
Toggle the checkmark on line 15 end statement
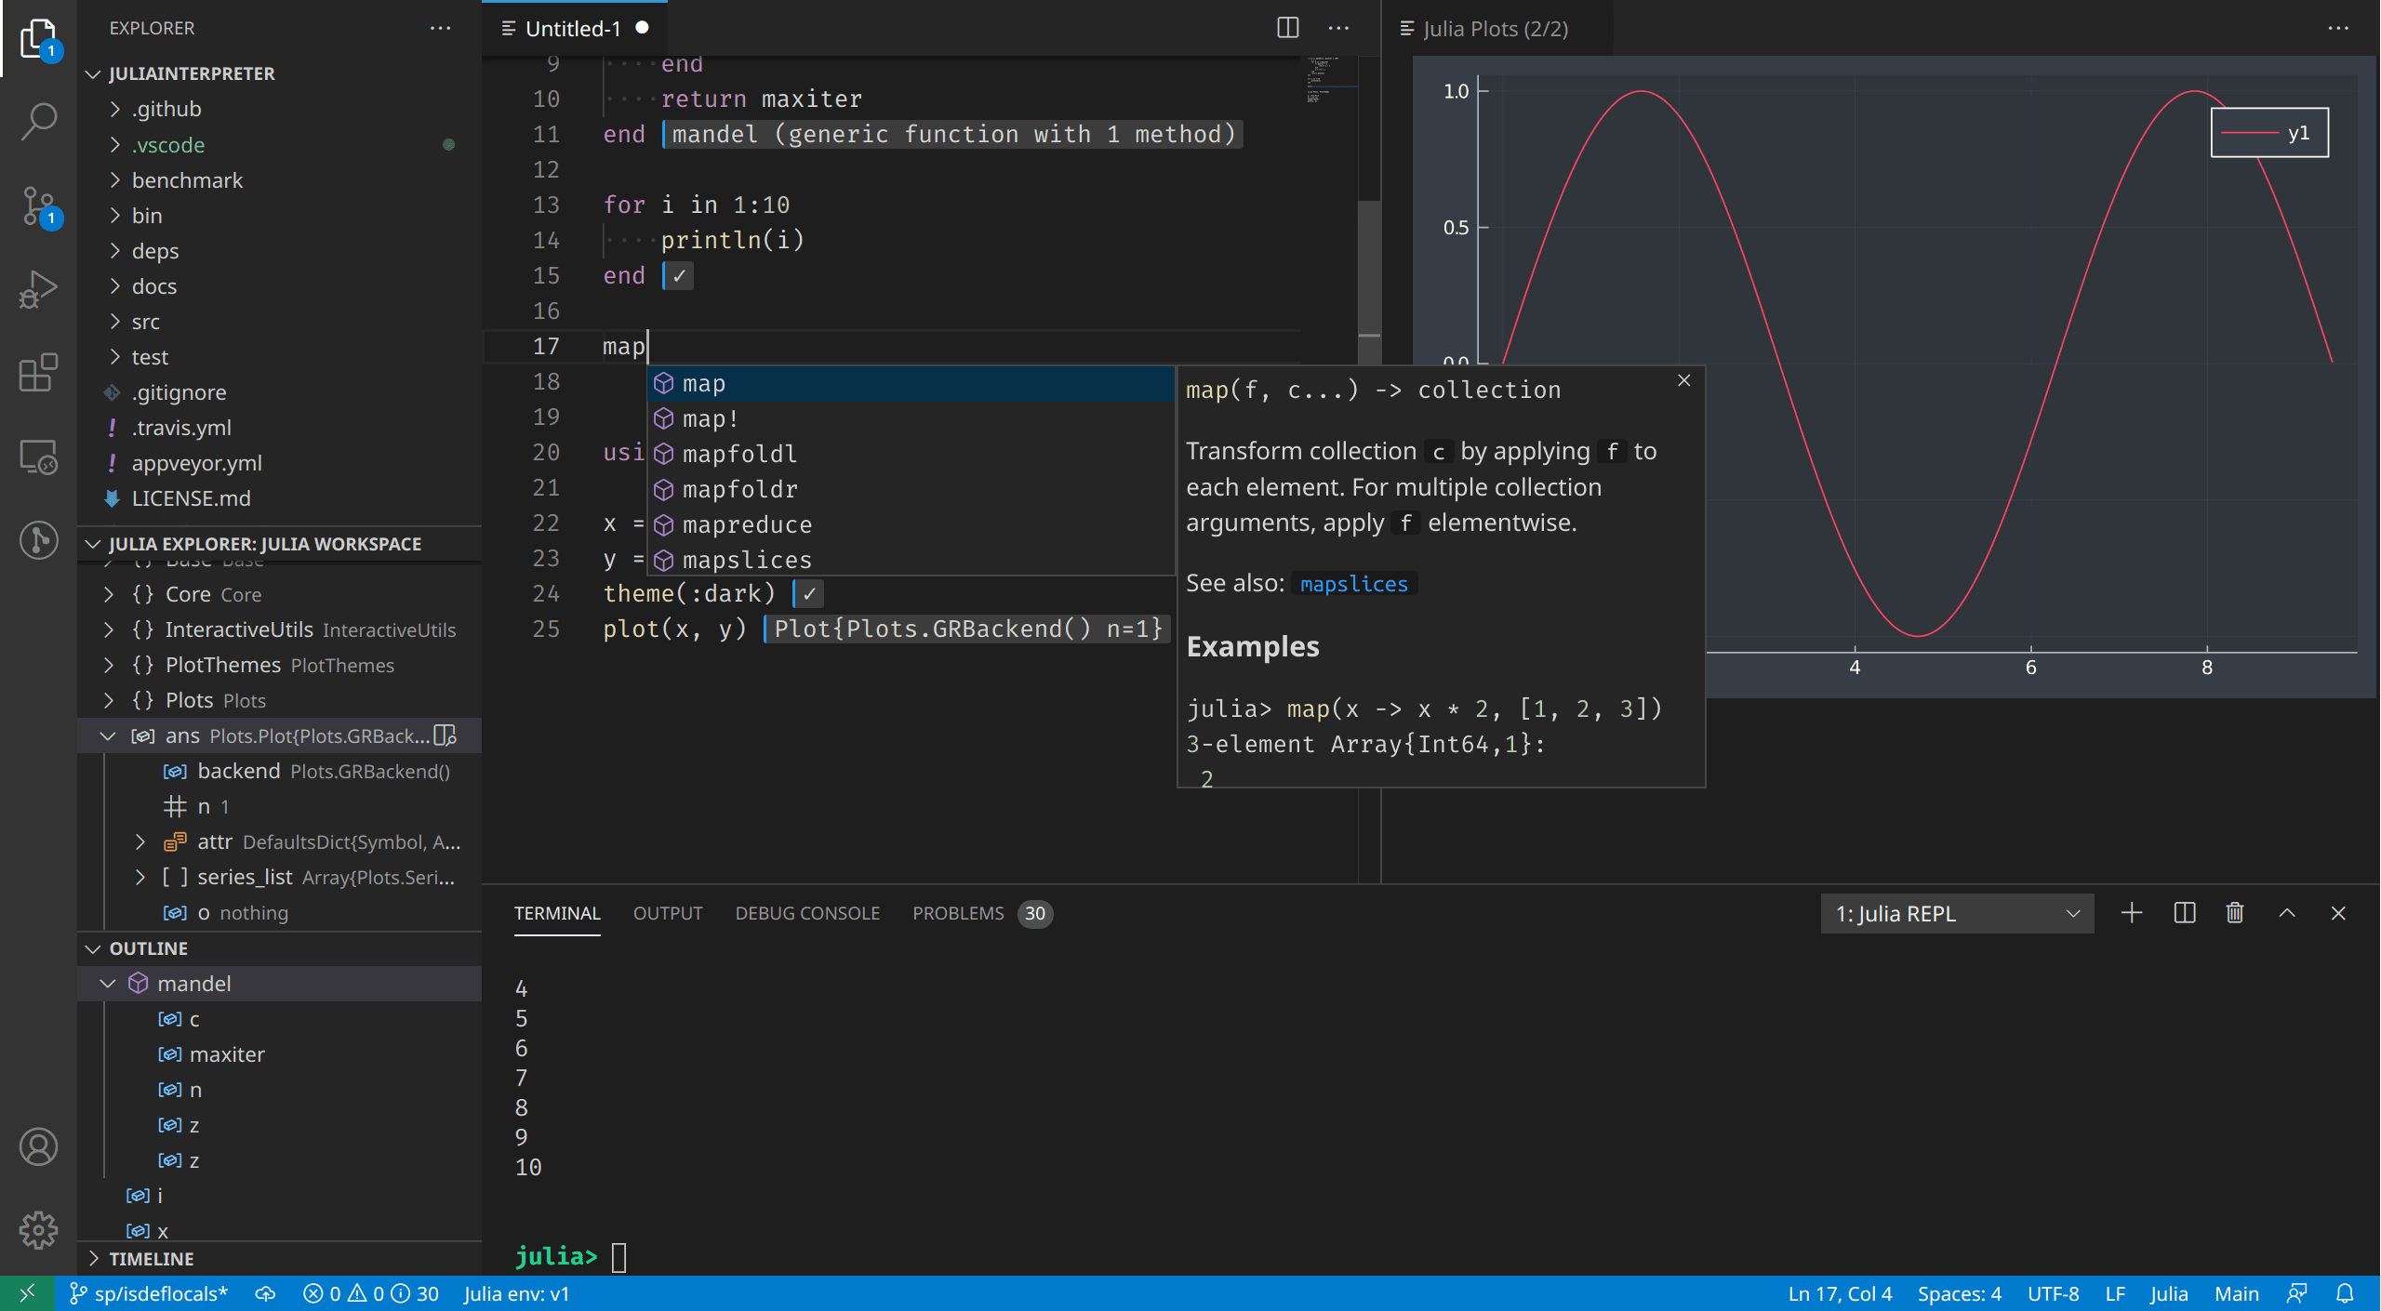pos(678,274)
